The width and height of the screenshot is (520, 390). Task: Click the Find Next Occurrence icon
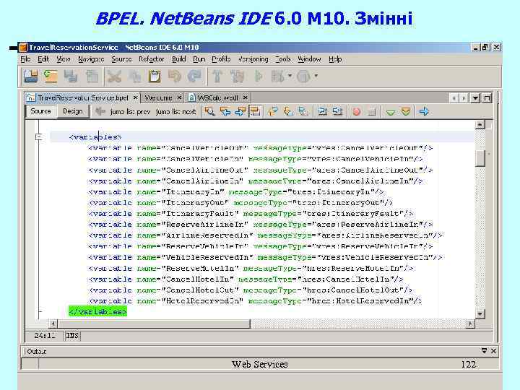240,111
